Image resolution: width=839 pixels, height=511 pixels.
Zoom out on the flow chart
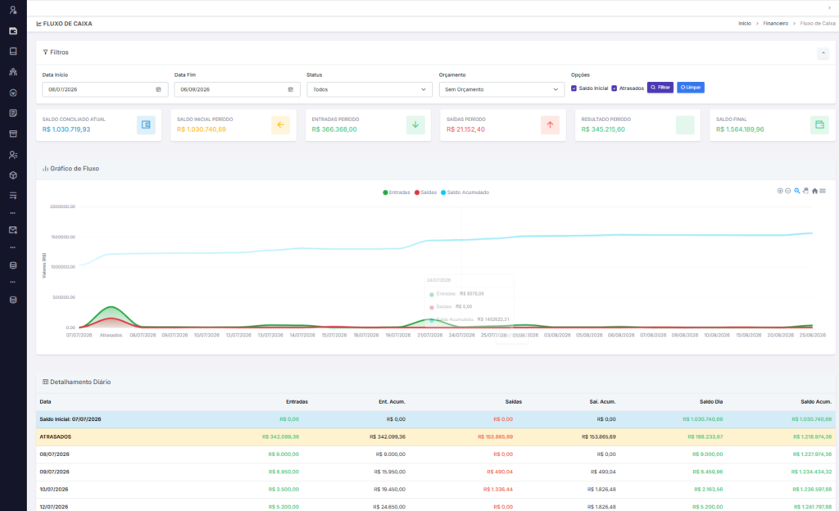tap(787, 191)
